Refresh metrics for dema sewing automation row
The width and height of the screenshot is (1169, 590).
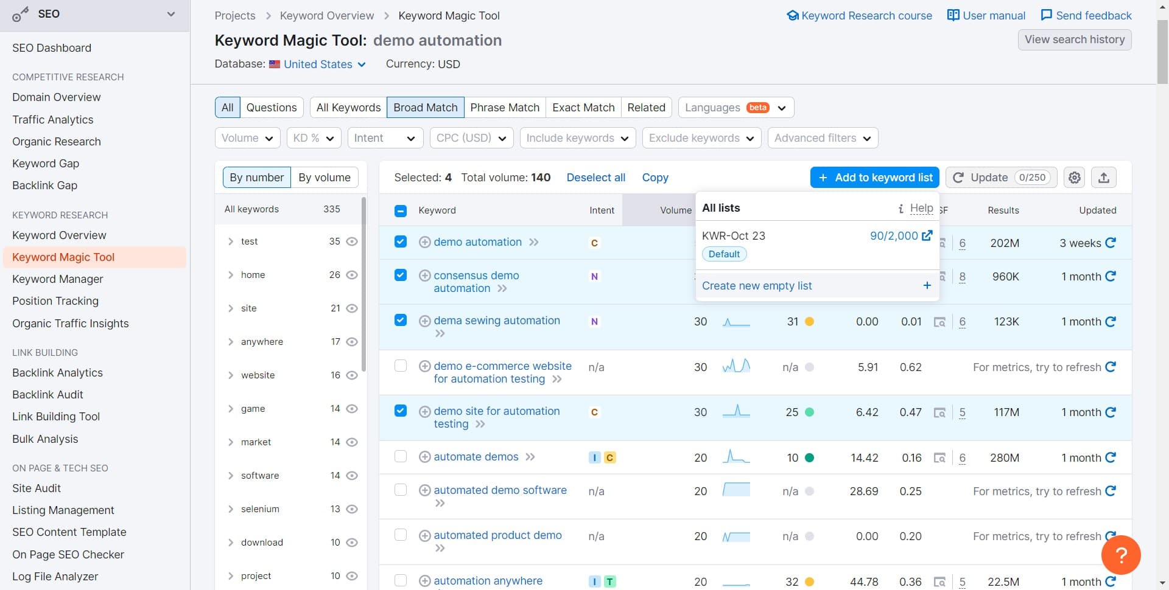click(1111, 321)
